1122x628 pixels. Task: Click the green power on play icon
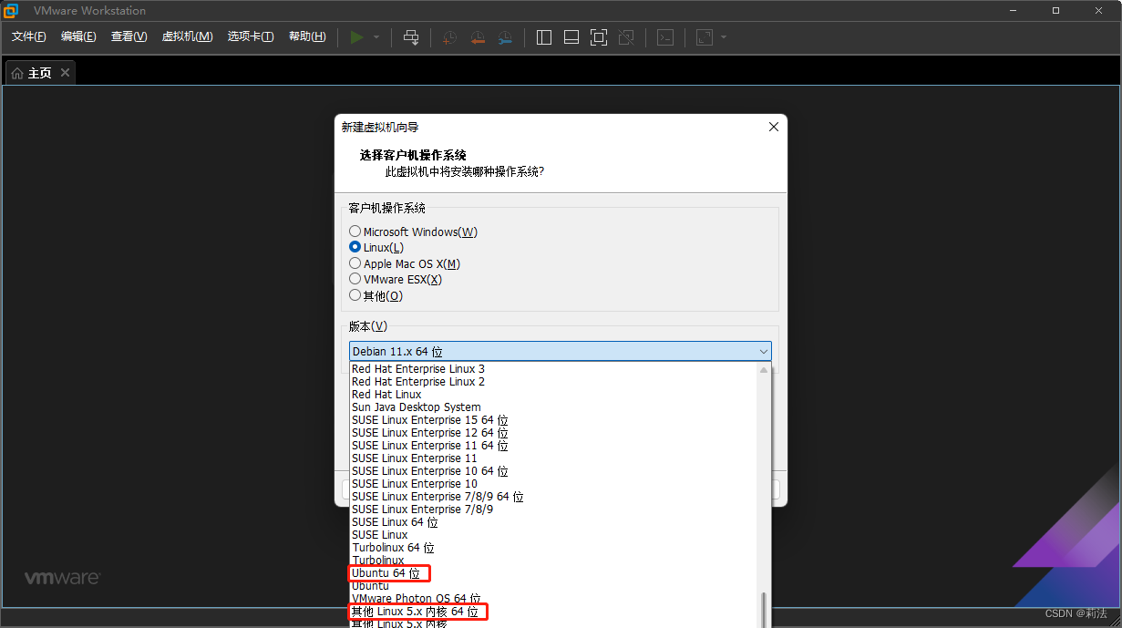356,37
